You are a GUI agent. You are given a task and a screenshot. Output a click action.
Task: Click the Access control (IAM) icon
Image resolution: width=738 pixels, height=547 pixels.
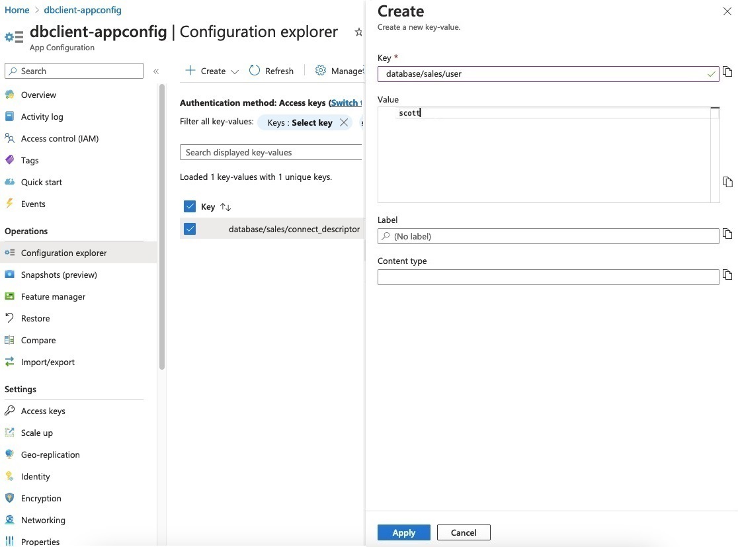tap(9, 138)
